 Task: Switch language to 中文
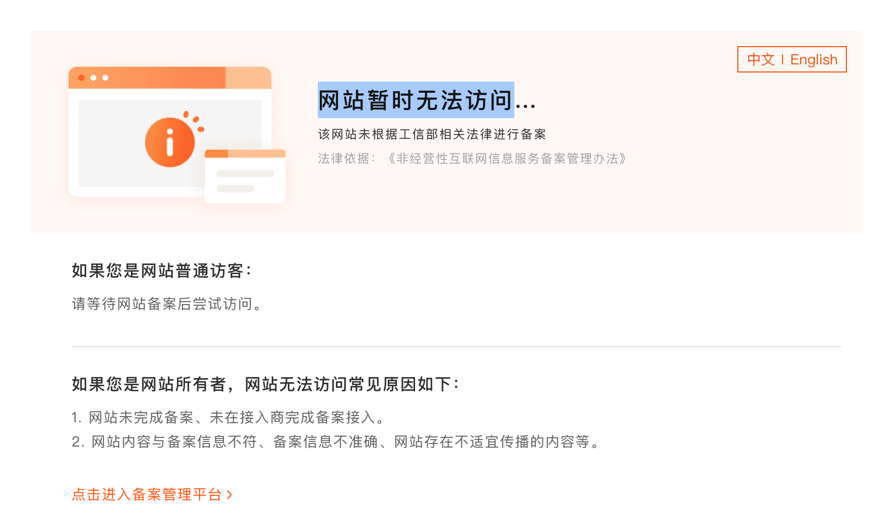pyautogui.click(x=761, y=60)
